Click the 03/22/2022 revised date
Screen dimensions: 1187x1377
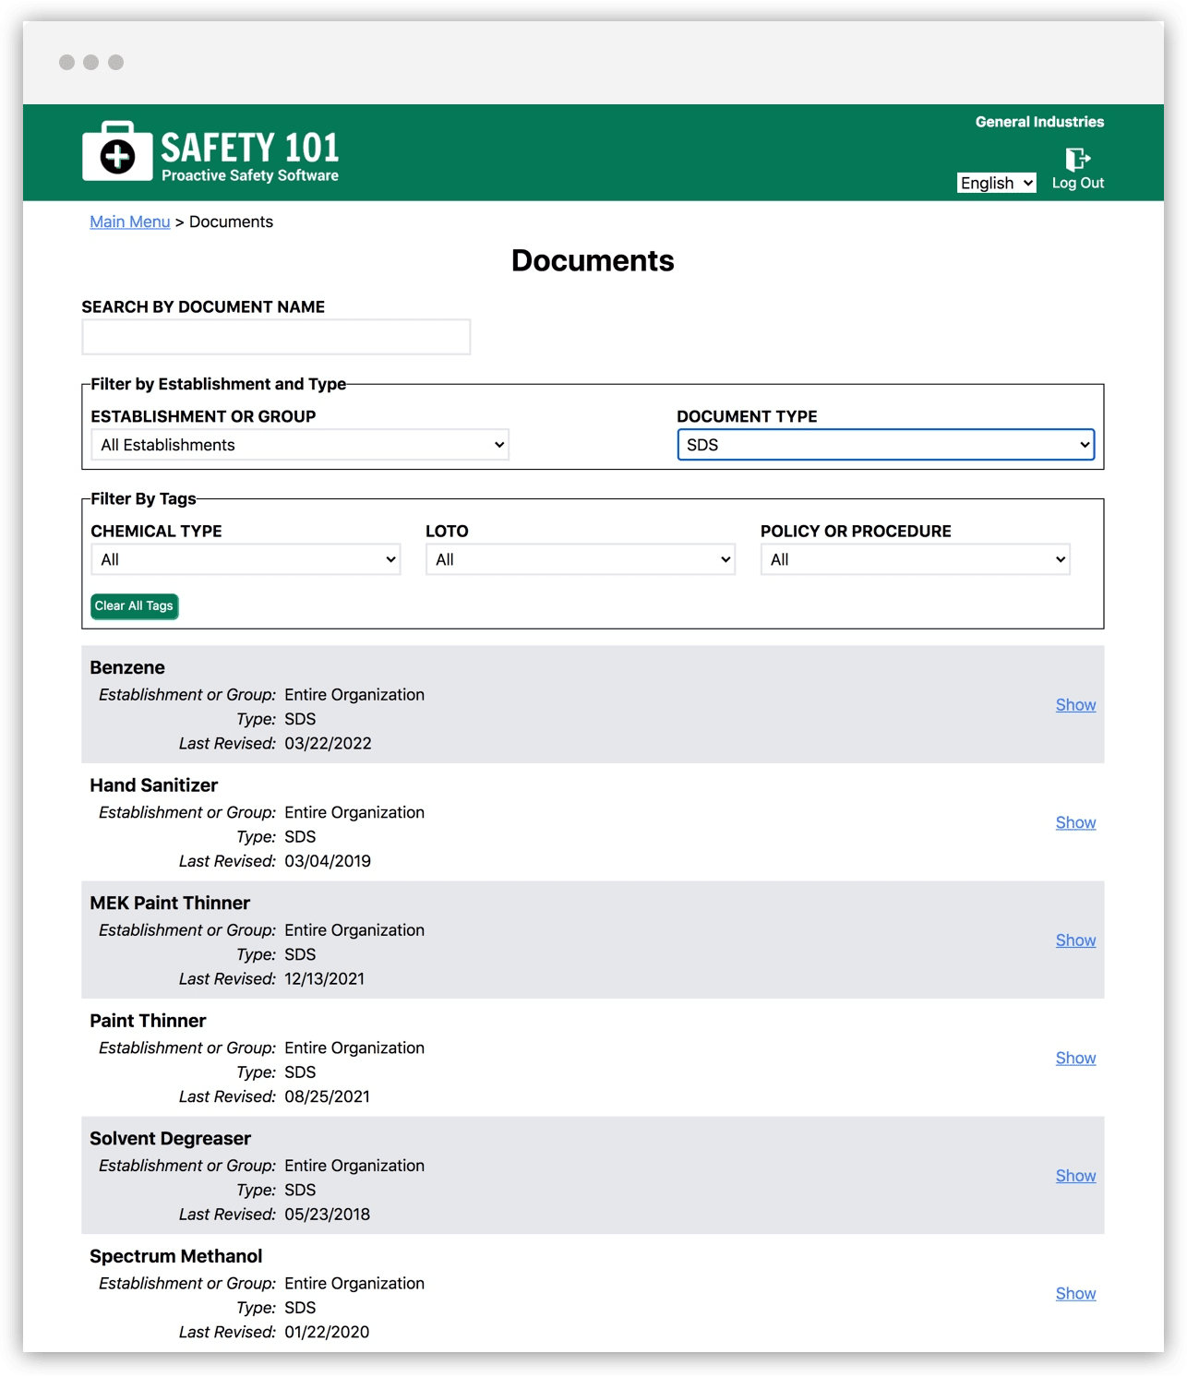(x=328, y=744)
